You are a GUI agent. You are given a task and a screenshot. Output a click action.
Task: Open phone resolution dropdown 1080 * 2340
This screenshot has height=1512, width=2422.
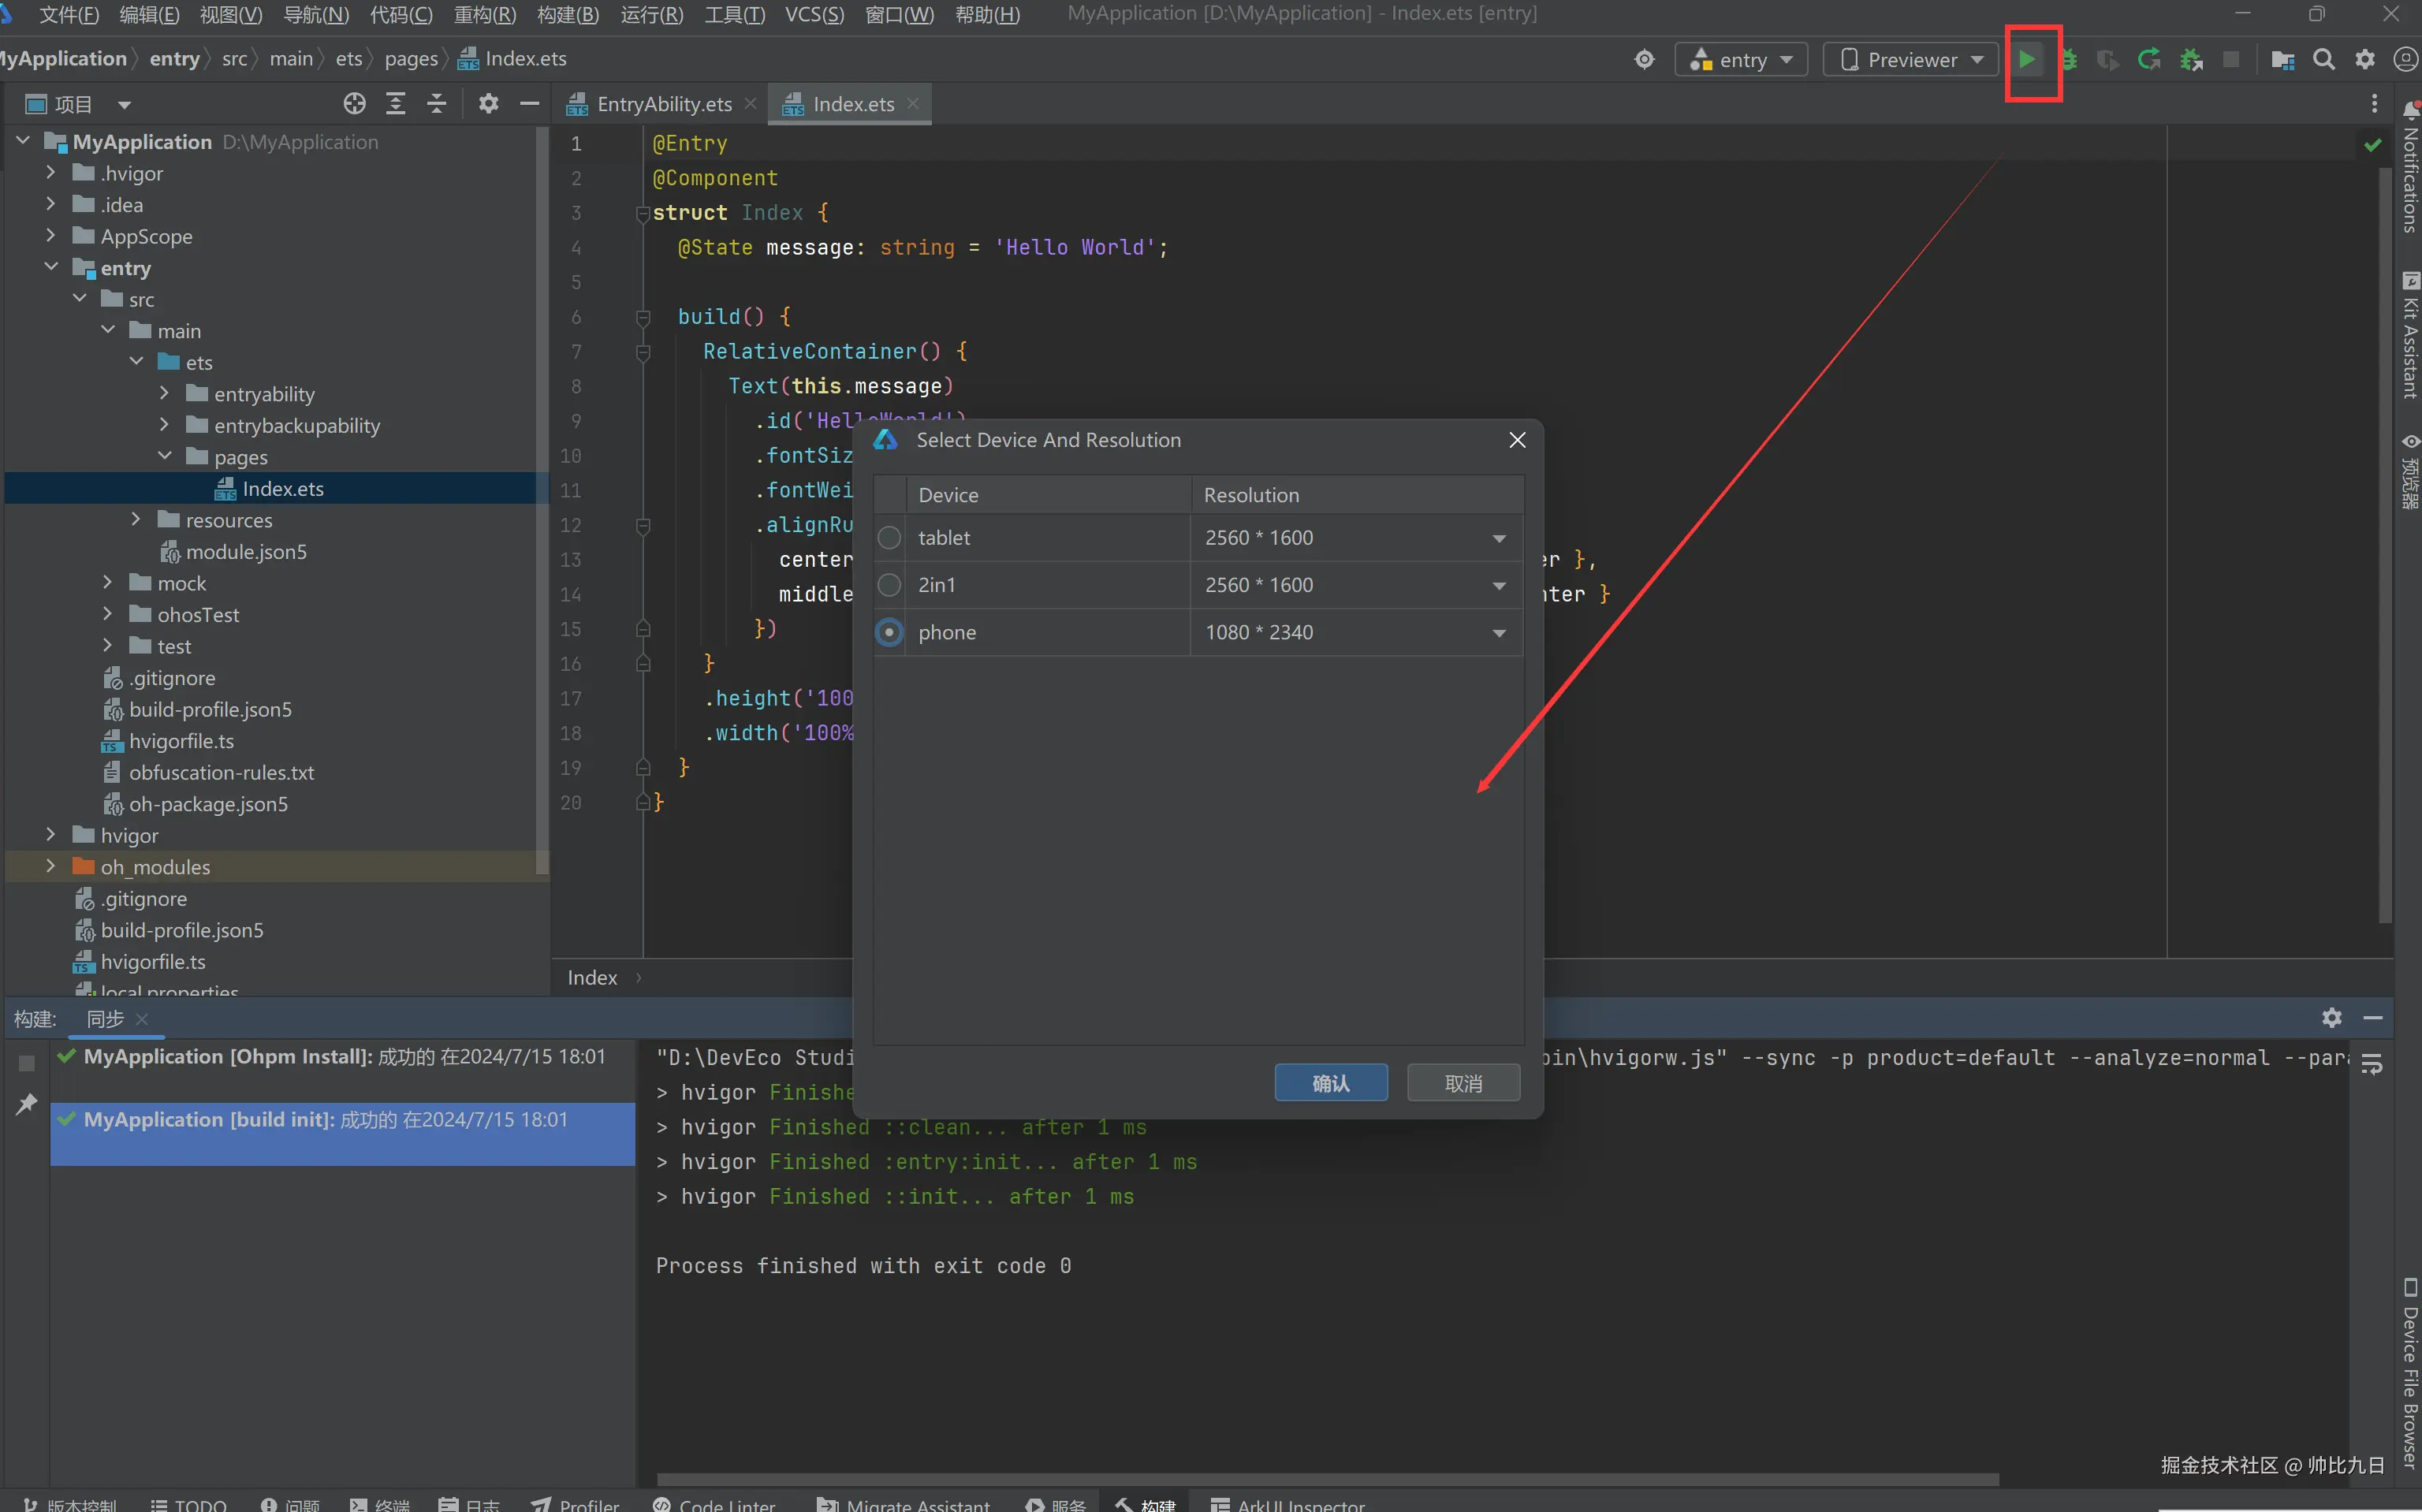(x=1498, y=633)
